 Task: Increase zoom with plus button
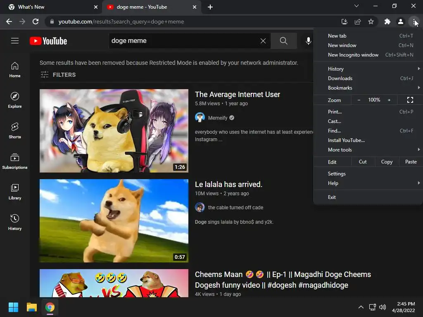[x=389, y=100]
